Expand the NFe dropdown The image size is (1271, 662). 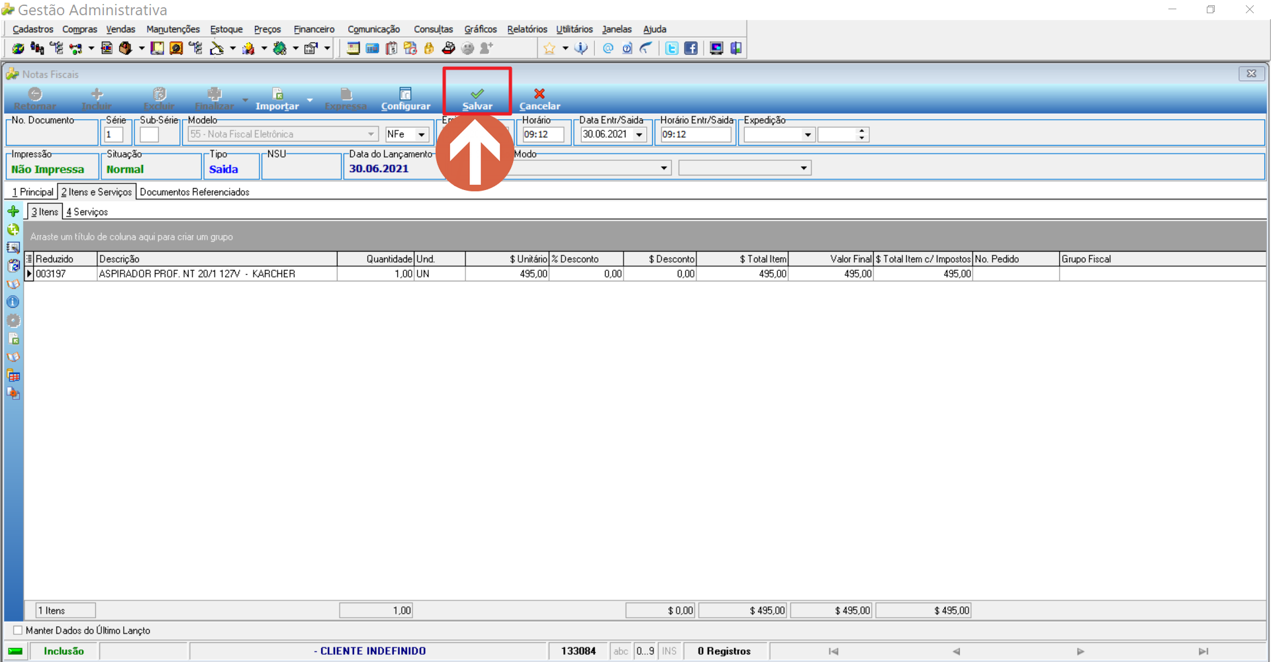pyautogui.click(x=422, y=134)
